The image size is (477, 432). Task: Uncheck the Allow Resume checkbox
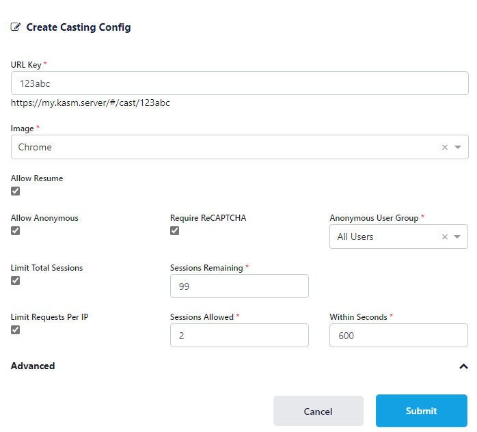[16, 191]
